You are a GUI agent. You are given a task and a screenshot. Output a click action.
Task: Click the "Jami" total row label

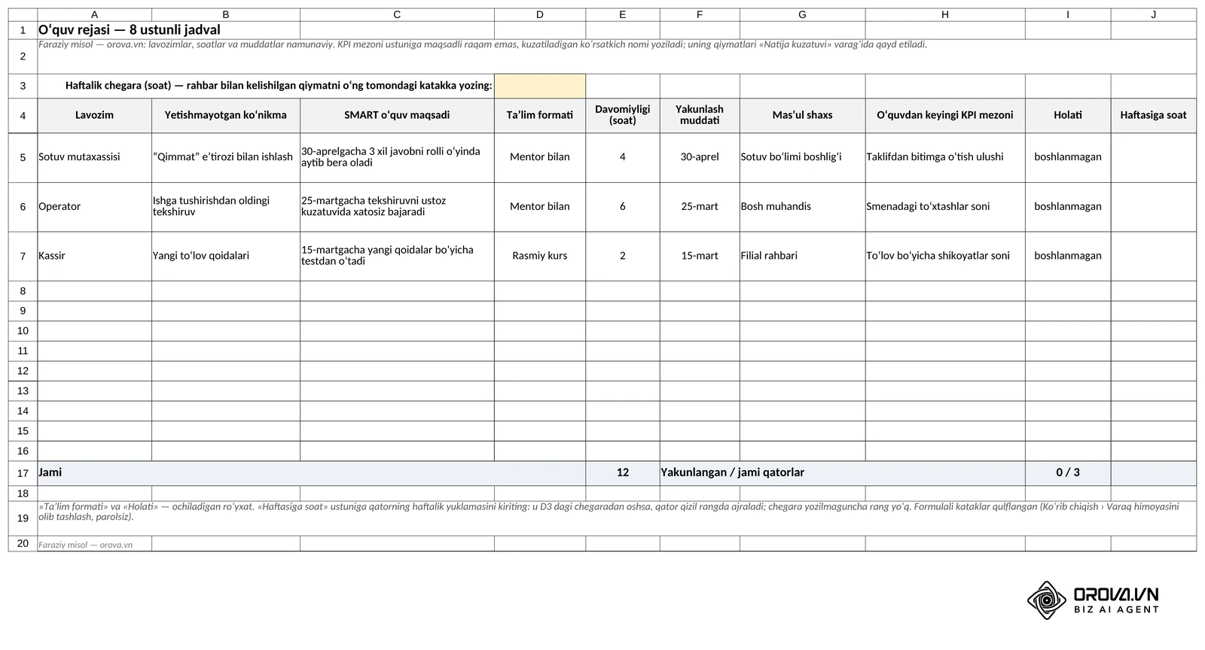coord(311,473)
